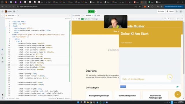This screenshot has height=104, width=185.
Task: Click the sparkle icon in left sidebar
Action: (x=2, y=95)
